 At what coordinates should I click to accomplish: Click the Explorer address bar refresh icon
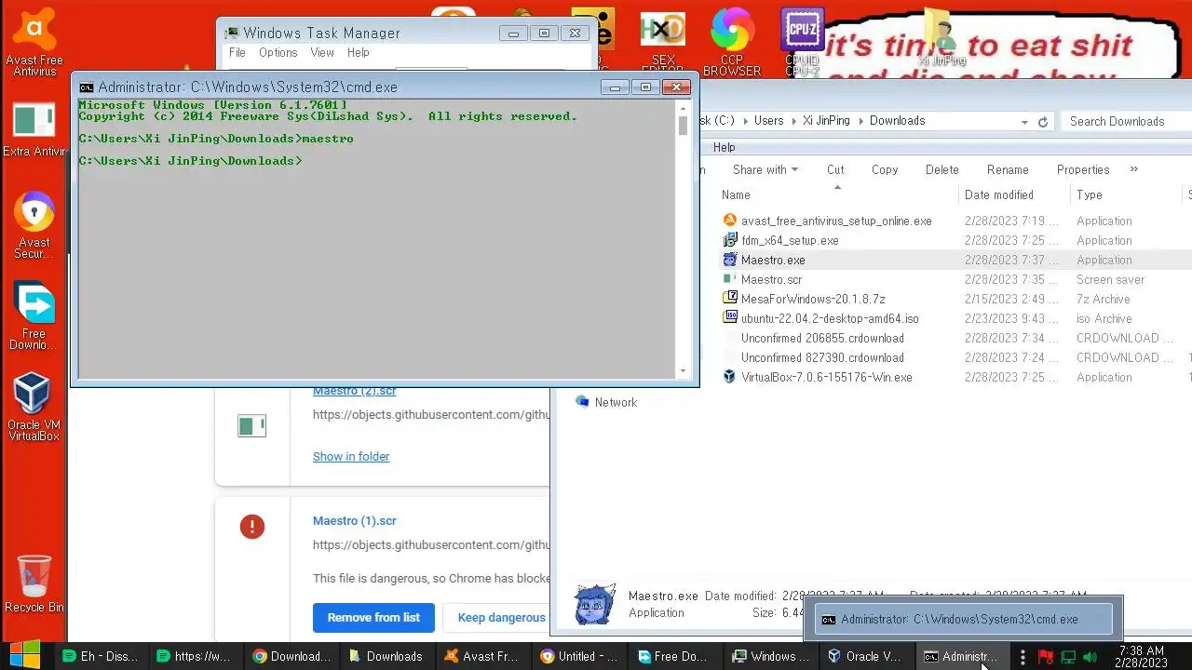[1043, 121]
